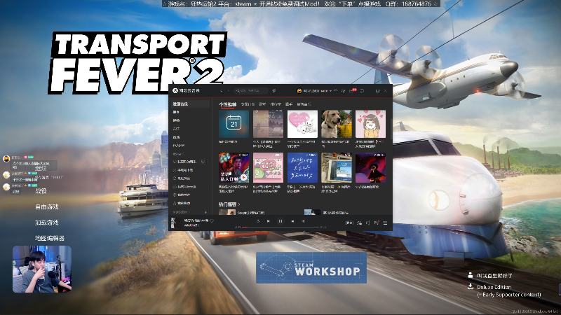Viewport: 561px width, 315px height.
Task: Open the white rabbits heart playlist cover
Action: pyautogui.click(x=302, y=124)
